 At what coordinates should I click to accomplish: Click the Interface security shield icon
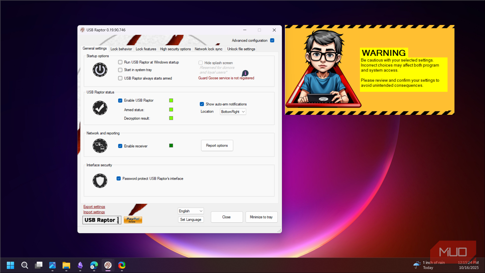click(x=100, y=181)
